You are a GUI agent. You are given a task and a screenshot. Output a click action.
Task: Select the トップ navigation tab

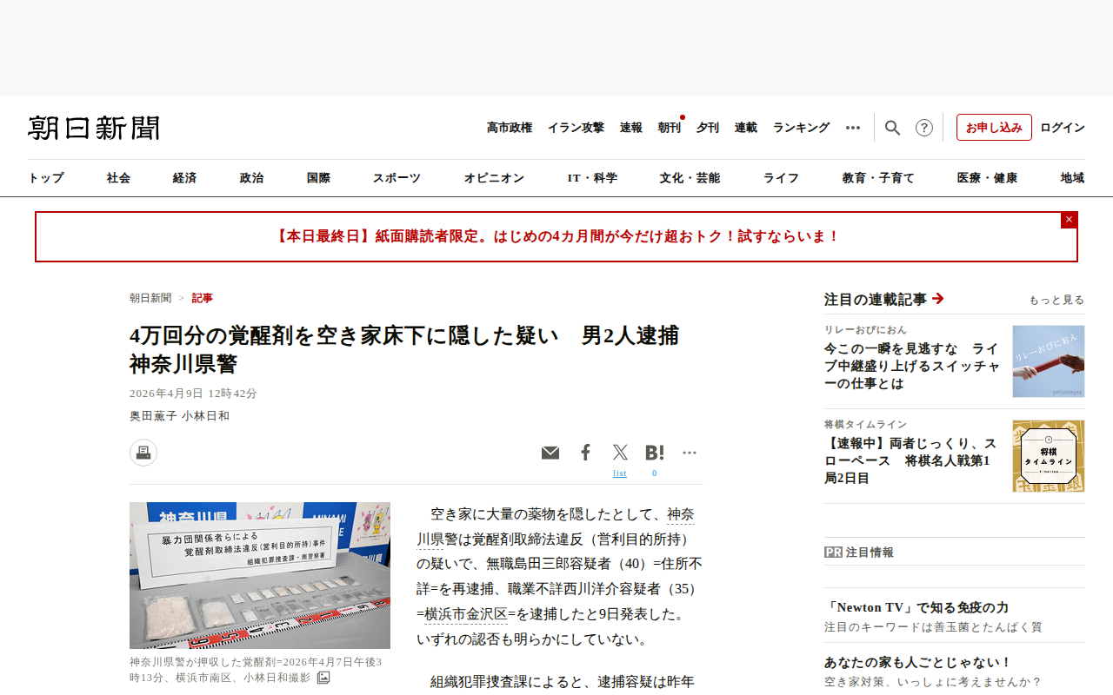[46, 178]
